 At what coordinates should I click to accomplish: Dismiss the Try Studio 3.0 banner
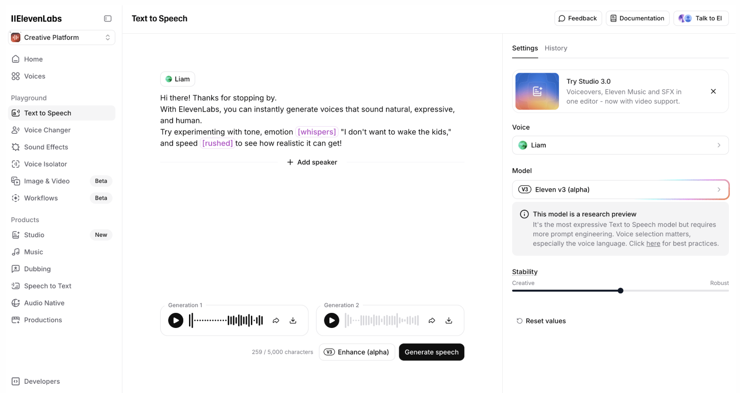713,91
